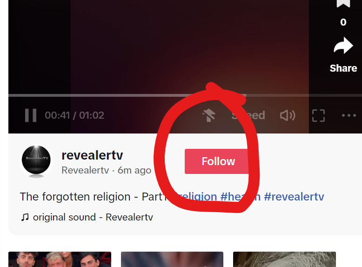Open the third recommended video thumbnail
Viewport: 362px width, 267px height.
point(284,260)
